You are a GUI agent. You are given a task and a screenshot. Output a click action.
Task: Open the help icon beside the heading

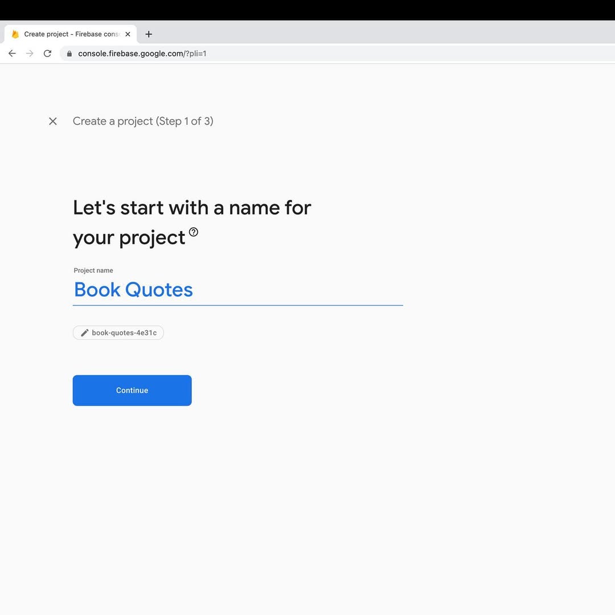(194, 232)
